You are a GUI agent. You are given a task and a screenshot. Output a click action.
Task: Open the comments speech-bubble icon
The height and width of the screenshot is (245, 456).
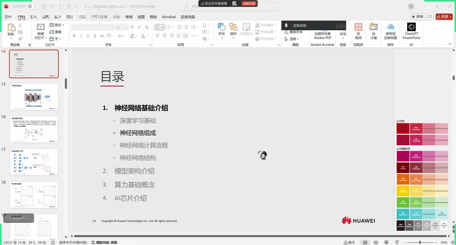point(430,17)
